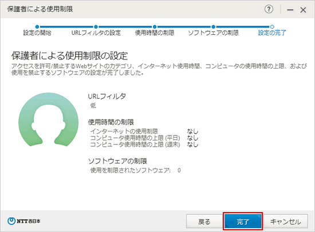Select the 設定の完了 step circle
The width and height of the screenshot is (315, 232).
click(272, 27)
